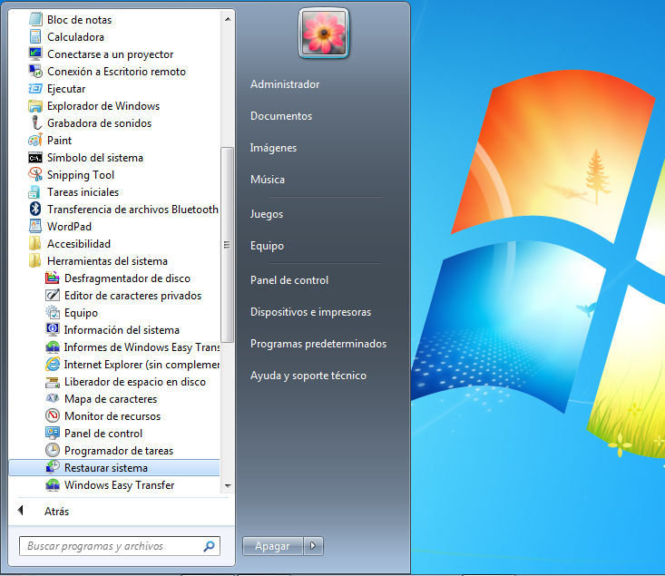Click the user account flower picture
The image size is (665, 576).
coord(324,33)
